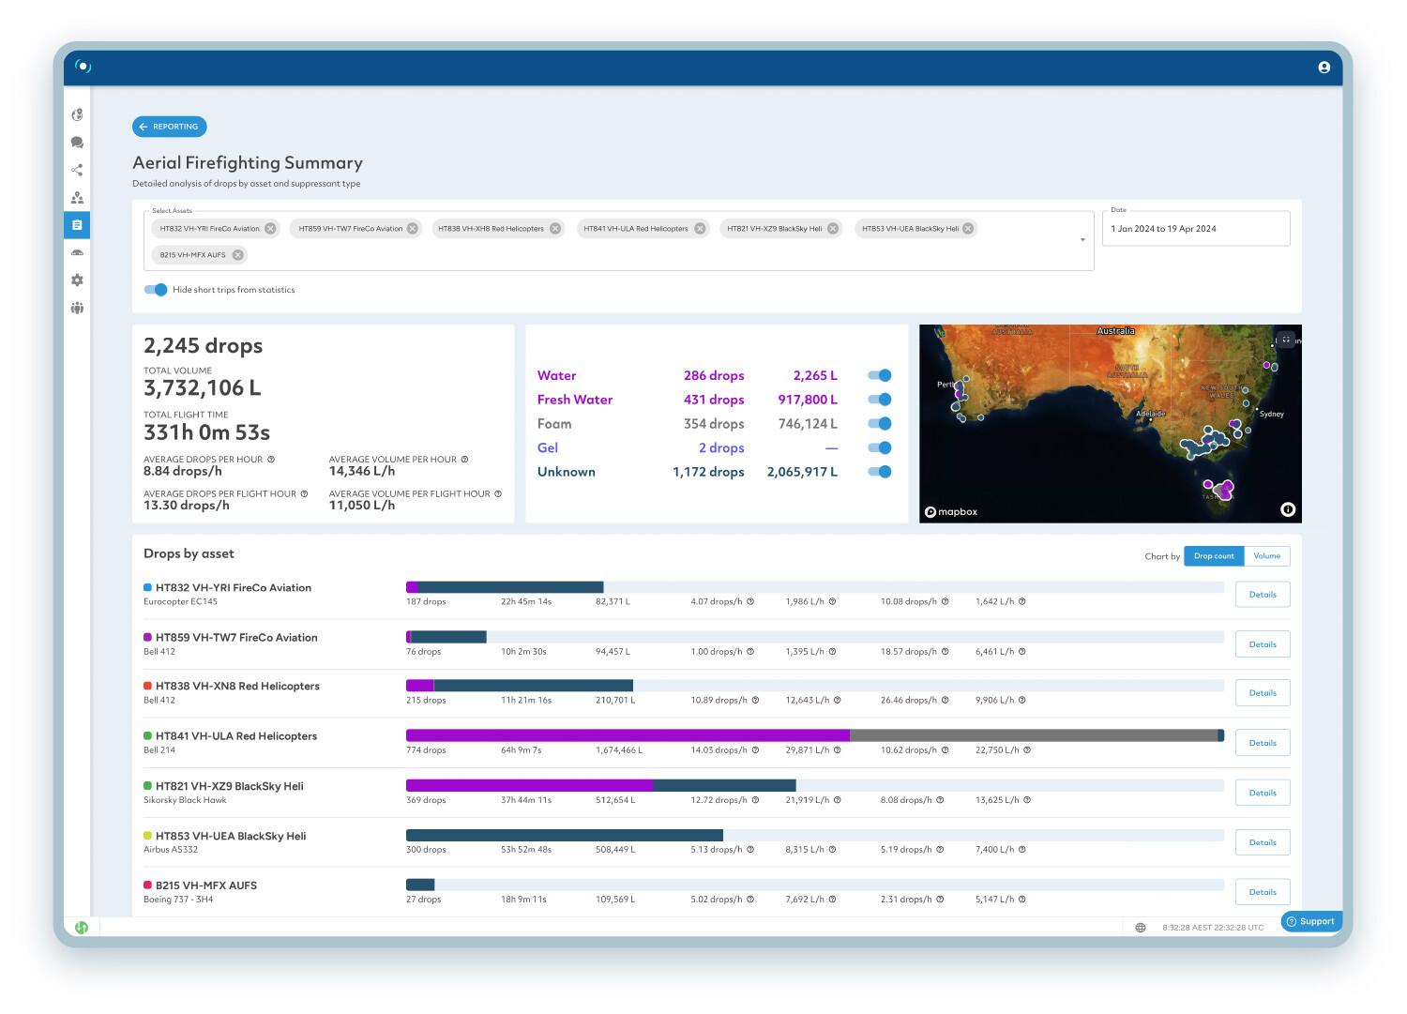View Details for HT841 VH-ULA Red Helicopters
Viewport: 1407px width, 1014px height.
1262,742
